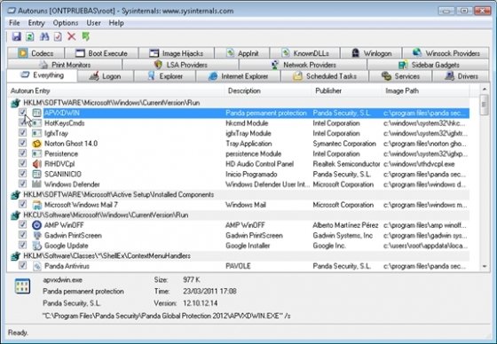
Task: Click the AMP WinOFF entry icon
Action: 37,225
